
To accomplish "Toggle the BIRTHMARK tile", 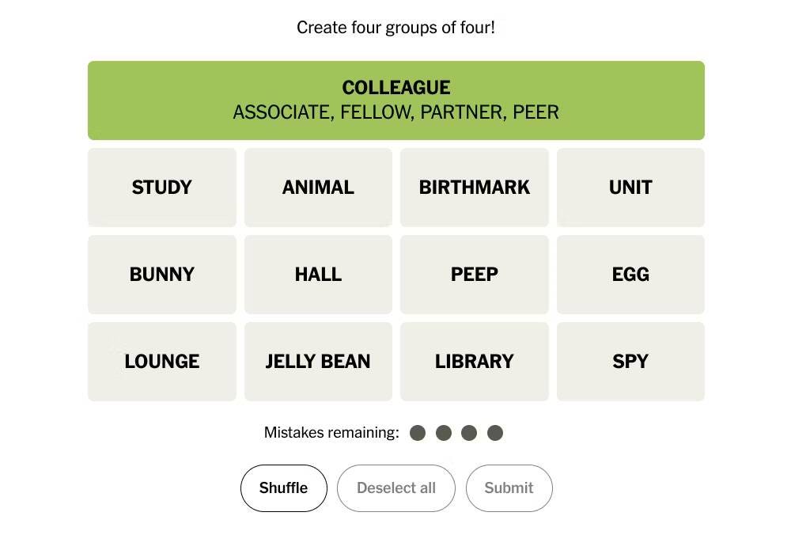I will tap(474, 188).
